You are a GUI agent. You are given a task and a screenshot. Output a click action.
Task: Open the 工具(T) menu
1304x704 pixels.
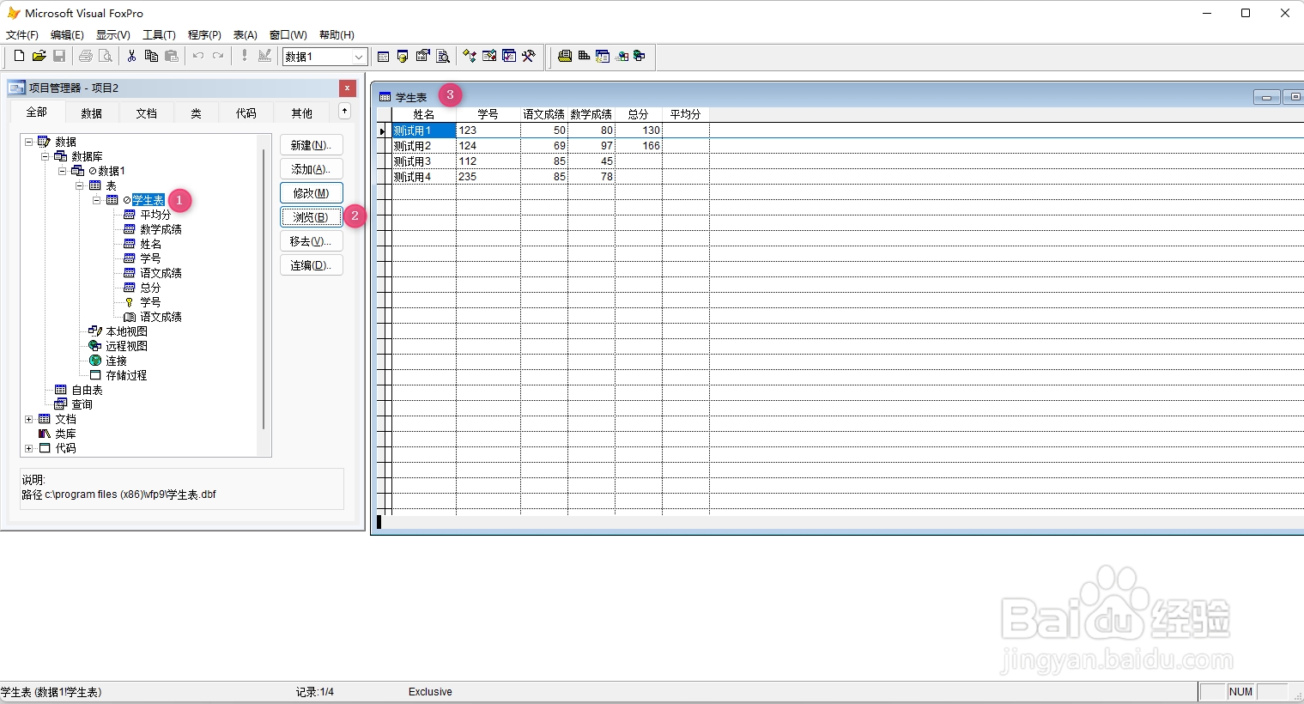(159, 35)
